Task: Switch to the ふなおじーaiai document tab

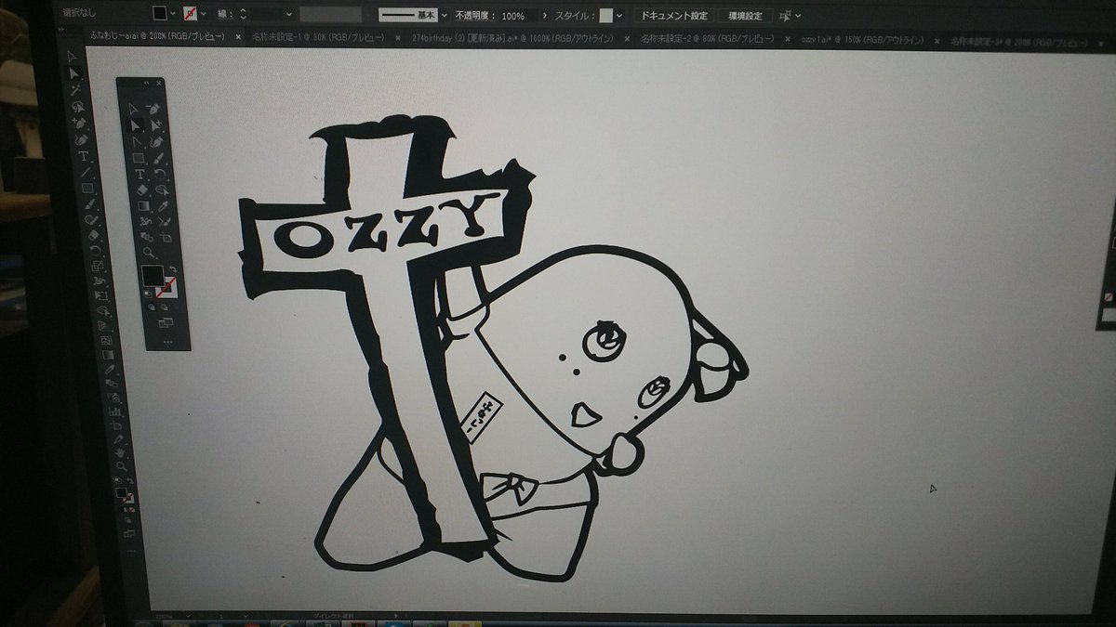Action: point(158,36)
